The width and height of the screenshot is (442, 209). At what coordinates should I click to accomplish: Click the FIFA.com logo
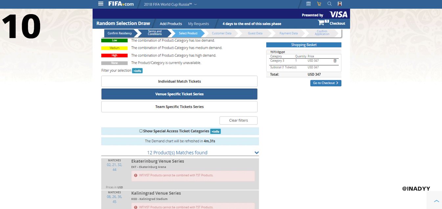pyautogui.click(x=121, y=4)
